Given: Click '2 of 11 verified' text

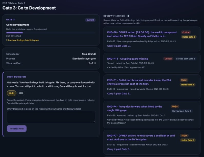Looking at the screenshot, I should (x=13, y=36).
